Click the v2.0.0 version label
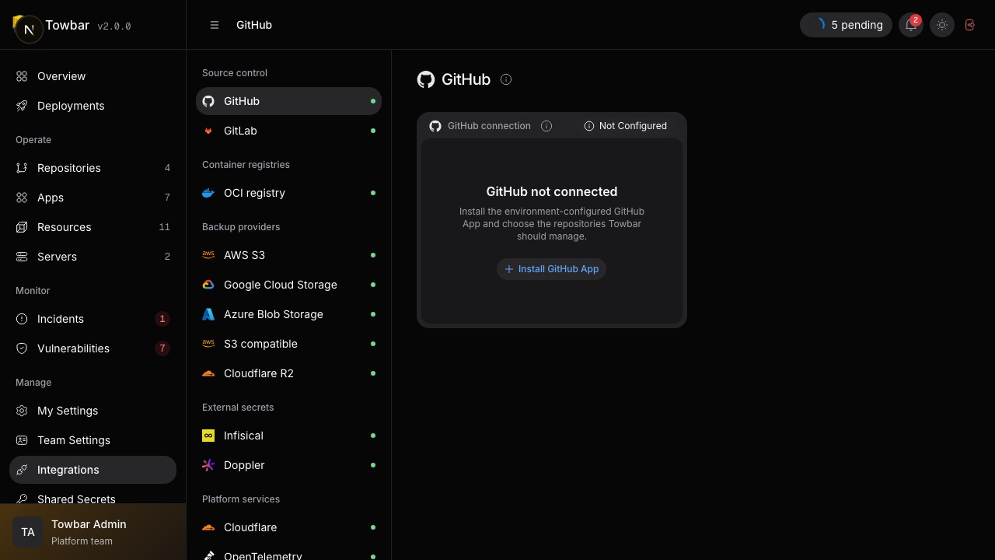 114,26
